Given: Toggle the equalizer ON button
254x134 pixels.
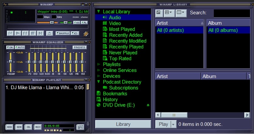Looking at the screenshot, I should pyautogui.click(x=10, y=47).
